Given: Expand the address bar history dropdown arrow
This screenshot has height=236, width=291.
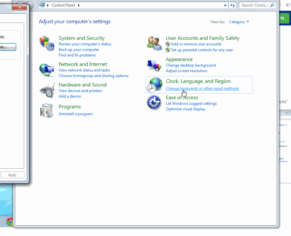Looking at the screenshot, I should (x=225, y=5).
